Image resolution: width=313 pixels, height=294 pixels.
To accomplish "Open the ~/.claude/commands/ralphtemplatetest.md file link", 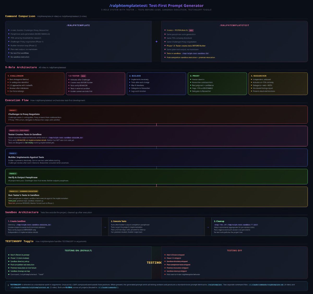I will pyautogui.click(x=30, y=288).
